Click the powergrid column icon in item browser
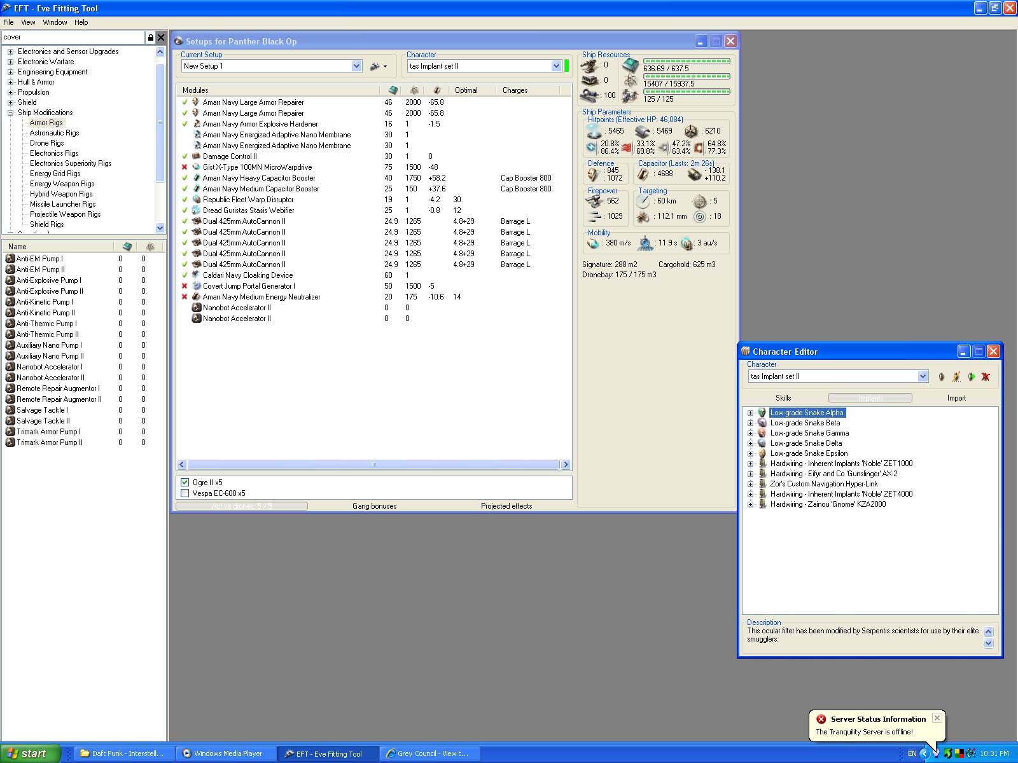The image size is (1018, 763). (x=150, y=247)
